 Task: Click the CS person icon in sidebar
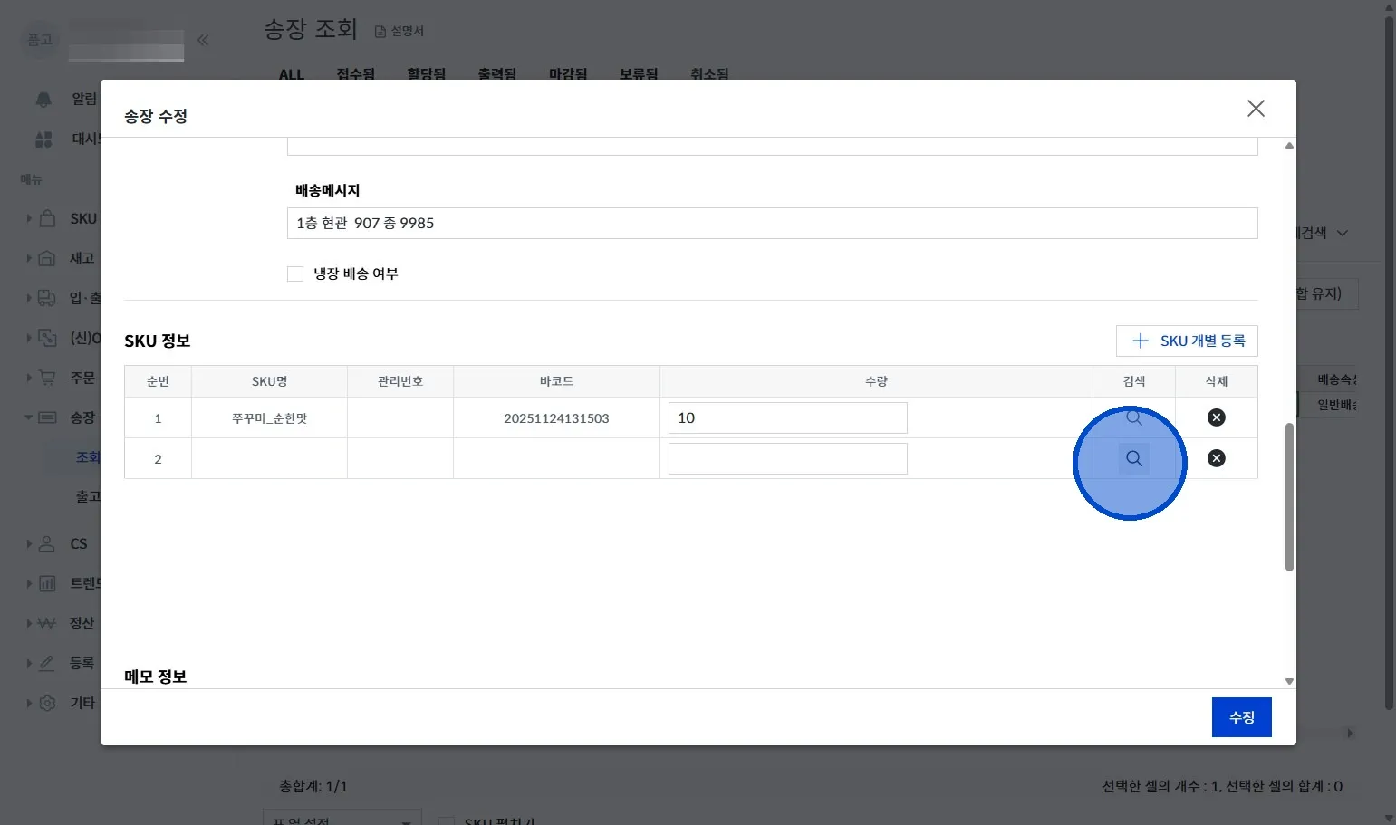47,543
